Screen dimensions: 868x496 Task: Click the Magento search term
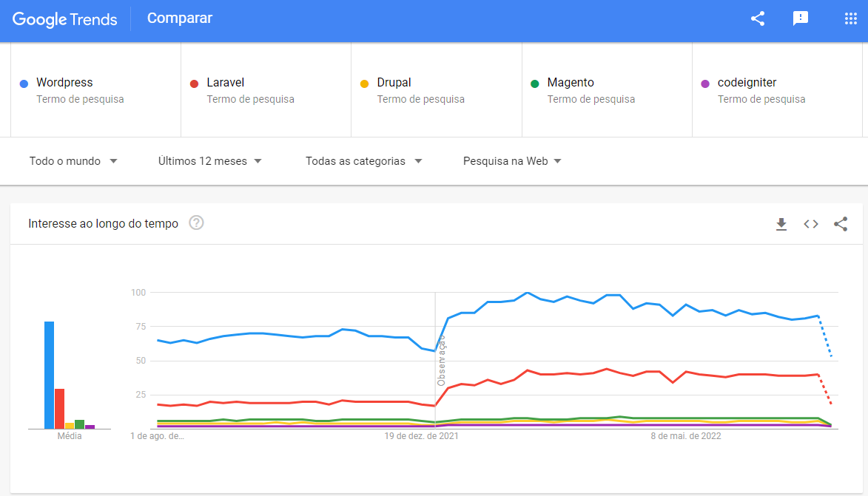(570, 83)
